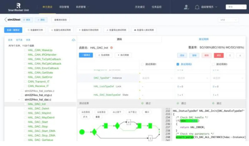Screen dimensions: 249x146
Task: Open the user profile icon in header
Action: coord(186,7)
